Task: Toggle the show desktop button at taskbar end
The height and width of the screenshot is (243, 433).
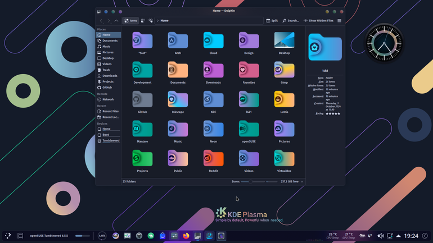Action: [425, 236]
